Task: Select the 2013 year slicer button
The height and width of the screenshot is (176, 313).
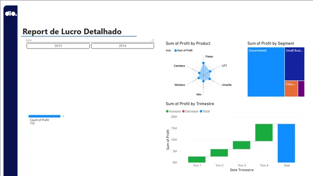Action: tap(58, 46)
